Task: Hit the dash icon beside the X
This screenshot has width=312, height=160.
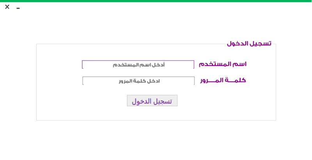Action: tap(18, 8)
